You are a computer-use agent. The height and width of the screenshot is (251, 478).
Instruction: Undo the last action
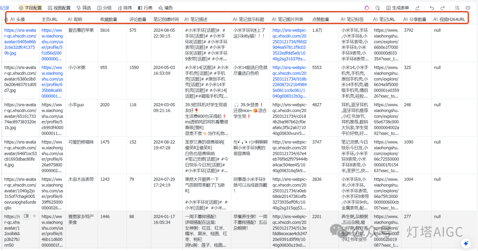pos(432,8)
